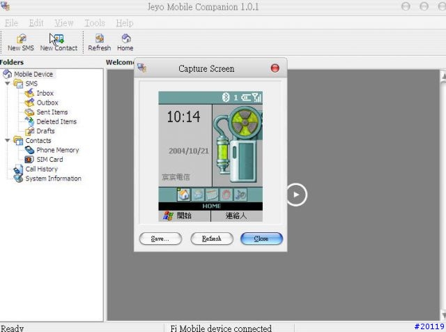Click the 10:14 time in phone capture

(183, 116)
